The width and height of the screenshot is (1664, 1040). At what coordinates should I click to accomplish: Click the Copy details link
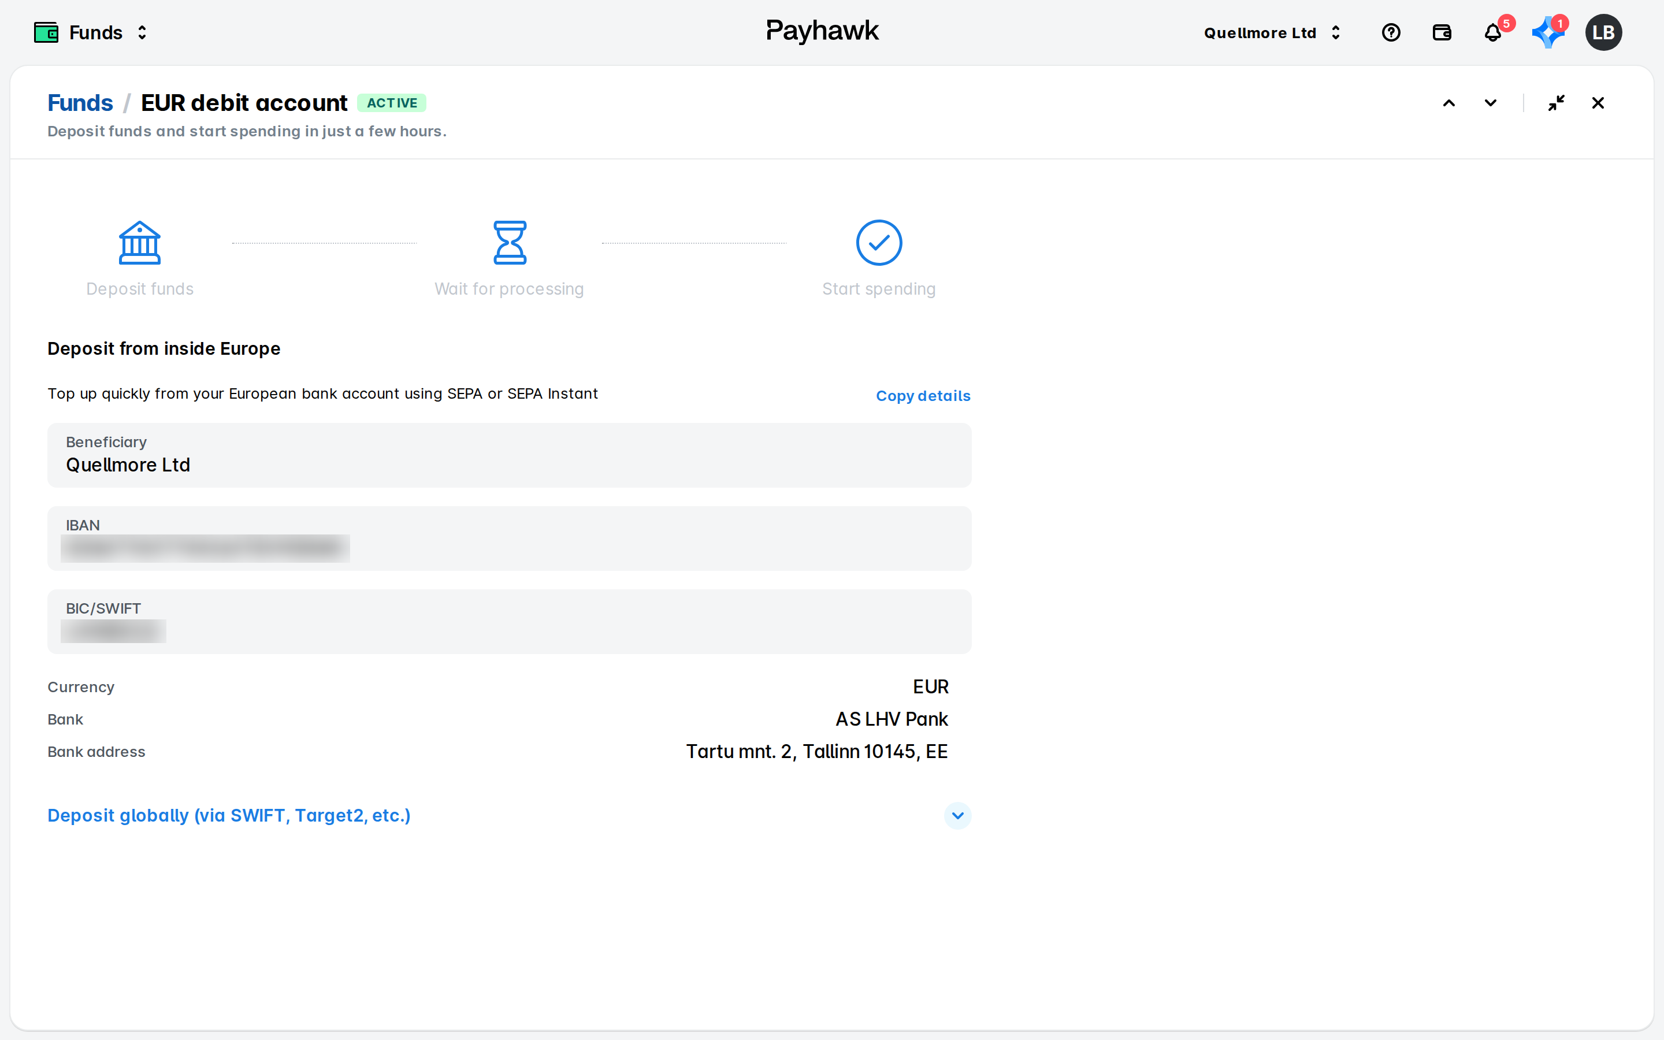point(923,396)
